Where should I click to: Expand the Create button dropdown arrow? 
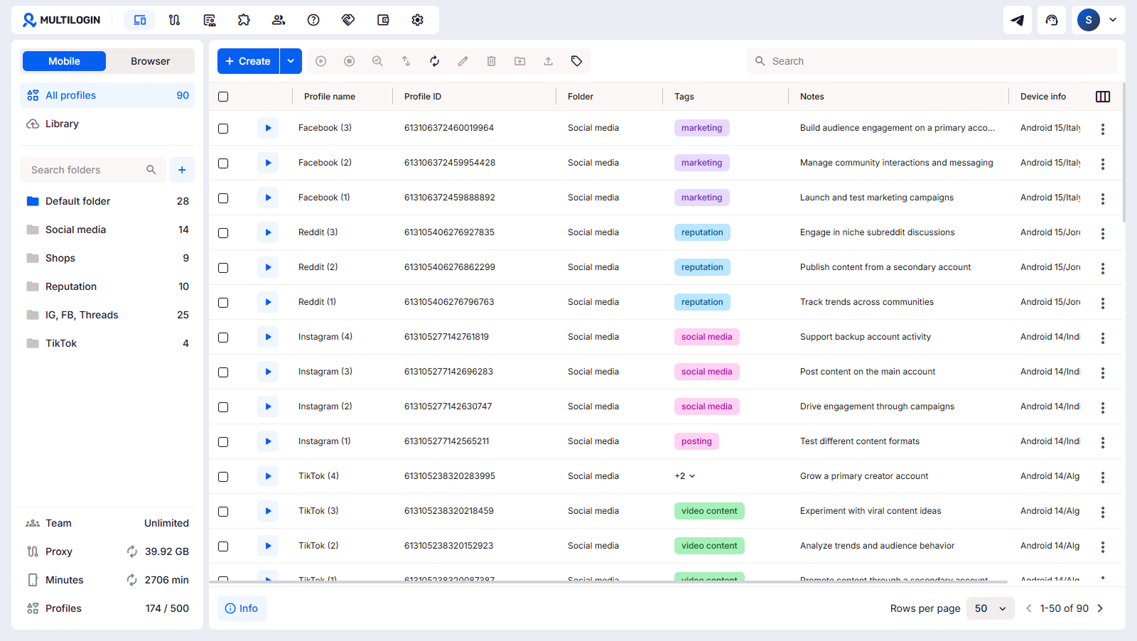point(291,61)
